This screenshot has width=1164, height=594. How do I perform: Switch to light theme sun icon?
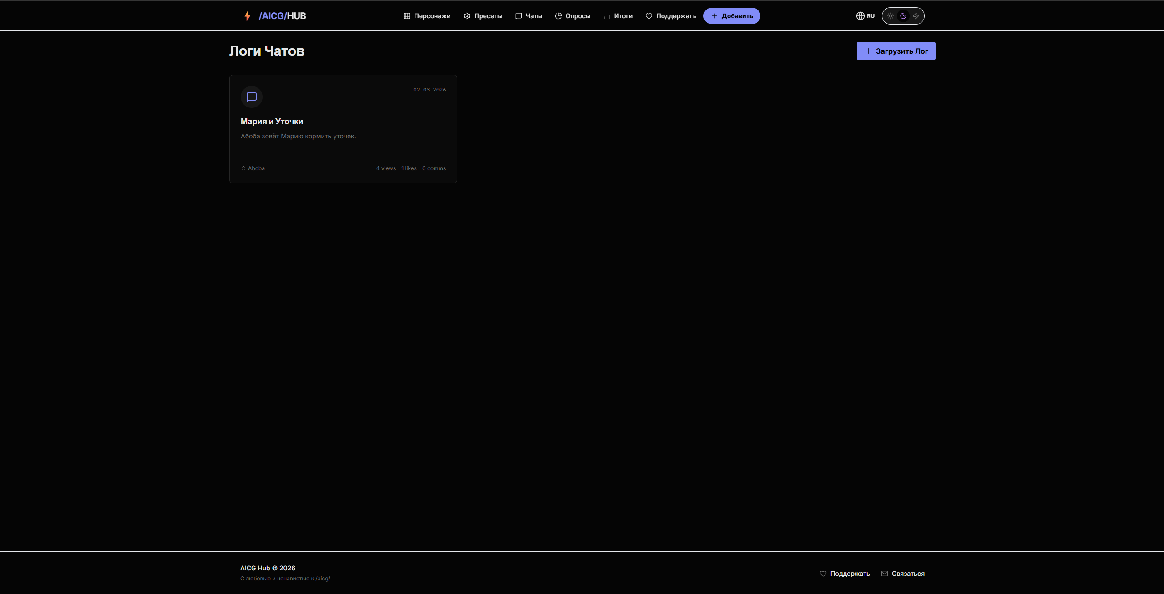tap(891, 16)
